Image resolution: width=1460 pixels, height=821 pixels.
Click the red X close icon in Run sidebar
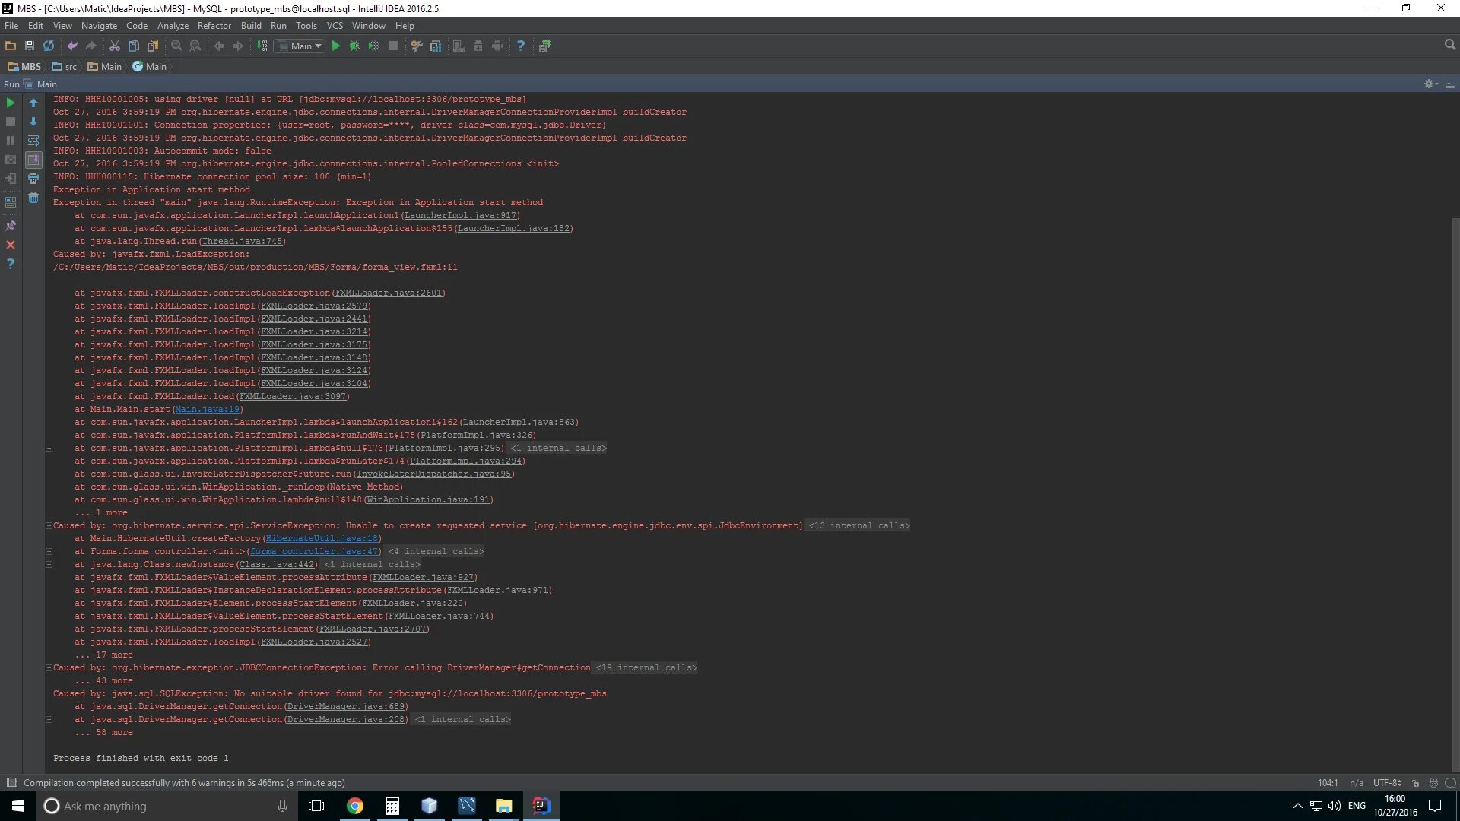pyautogui.click(x=11, y=245)
